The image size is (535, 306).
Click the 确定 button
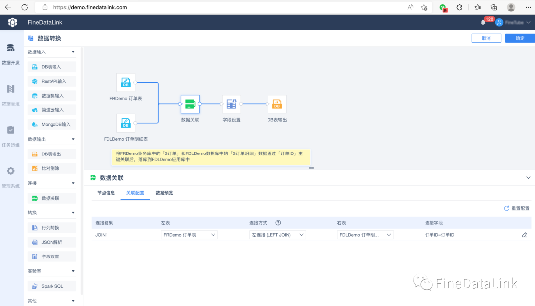tap(520, 38)
